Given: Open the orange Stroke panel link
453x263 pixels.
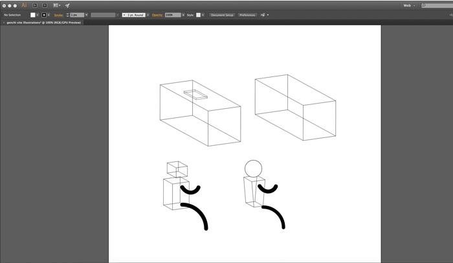Looking at the screenshot, I should pyautogui.click(x=58, y=15).
